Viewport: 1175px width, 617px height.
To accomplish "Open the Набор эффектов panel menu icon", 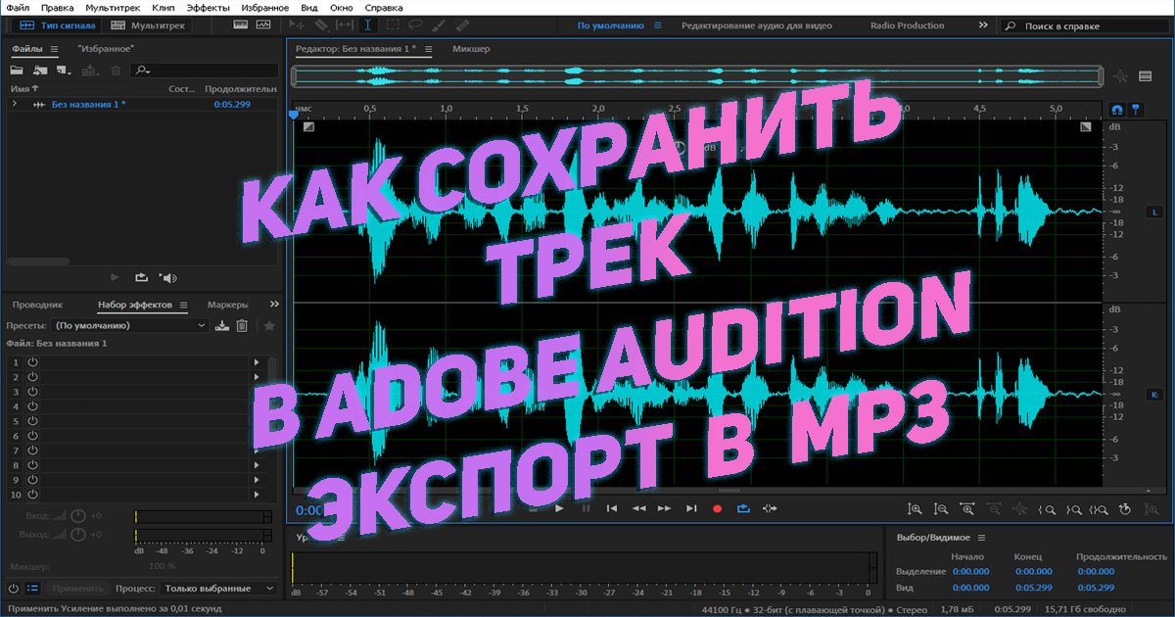I will (x=183, y=305).
